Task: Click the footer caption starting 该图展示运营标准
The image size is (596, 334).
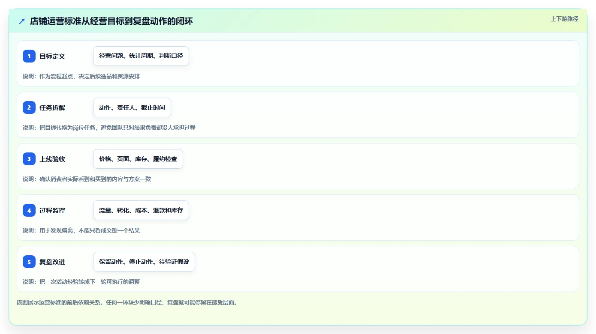Action: (127, 302)
